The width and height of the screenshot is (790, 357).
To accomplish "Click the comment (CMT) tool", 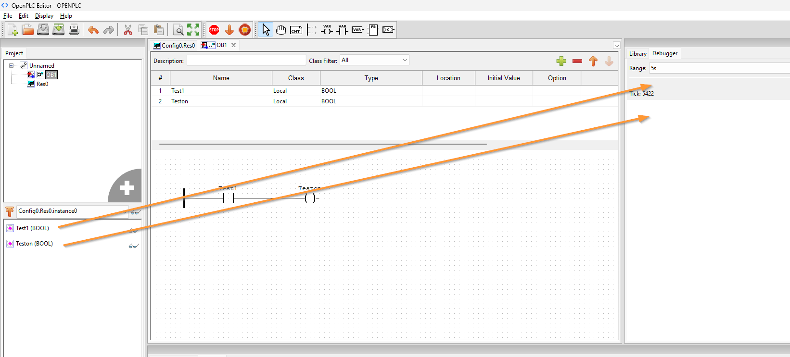I will click(296, 30).
